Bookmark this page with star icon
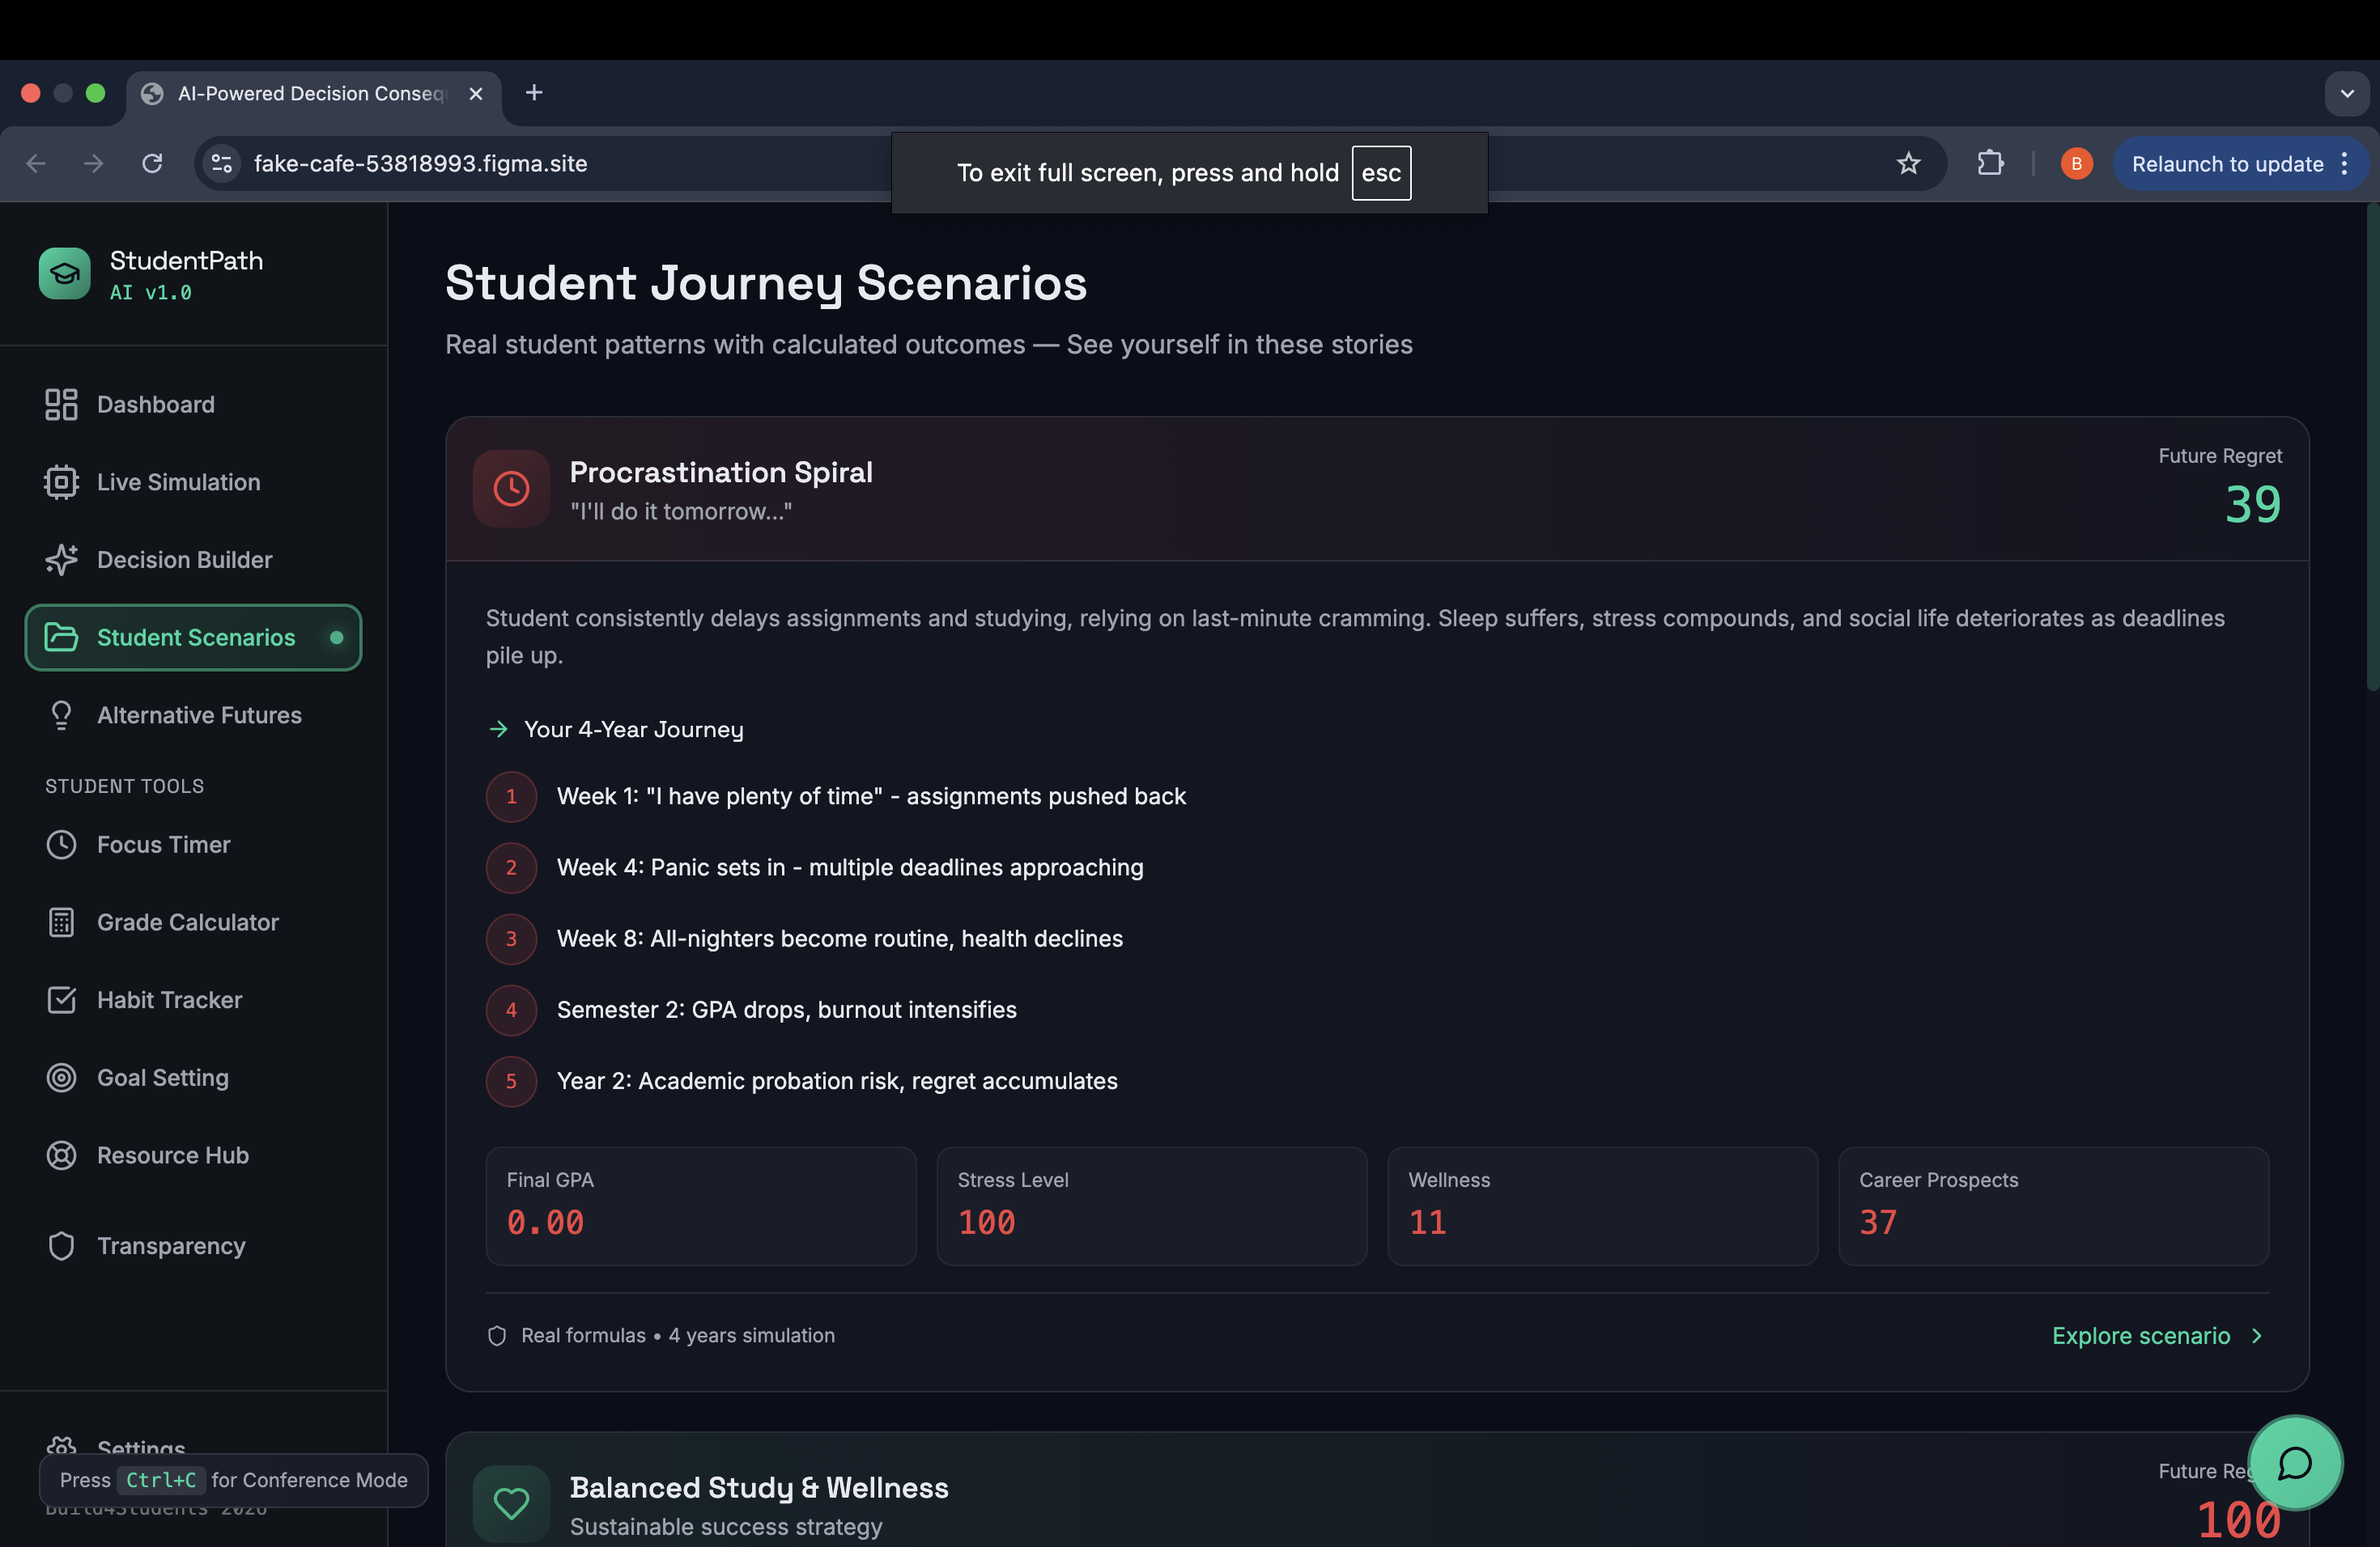The image size is (2380, 1547). click(1908, 164)
